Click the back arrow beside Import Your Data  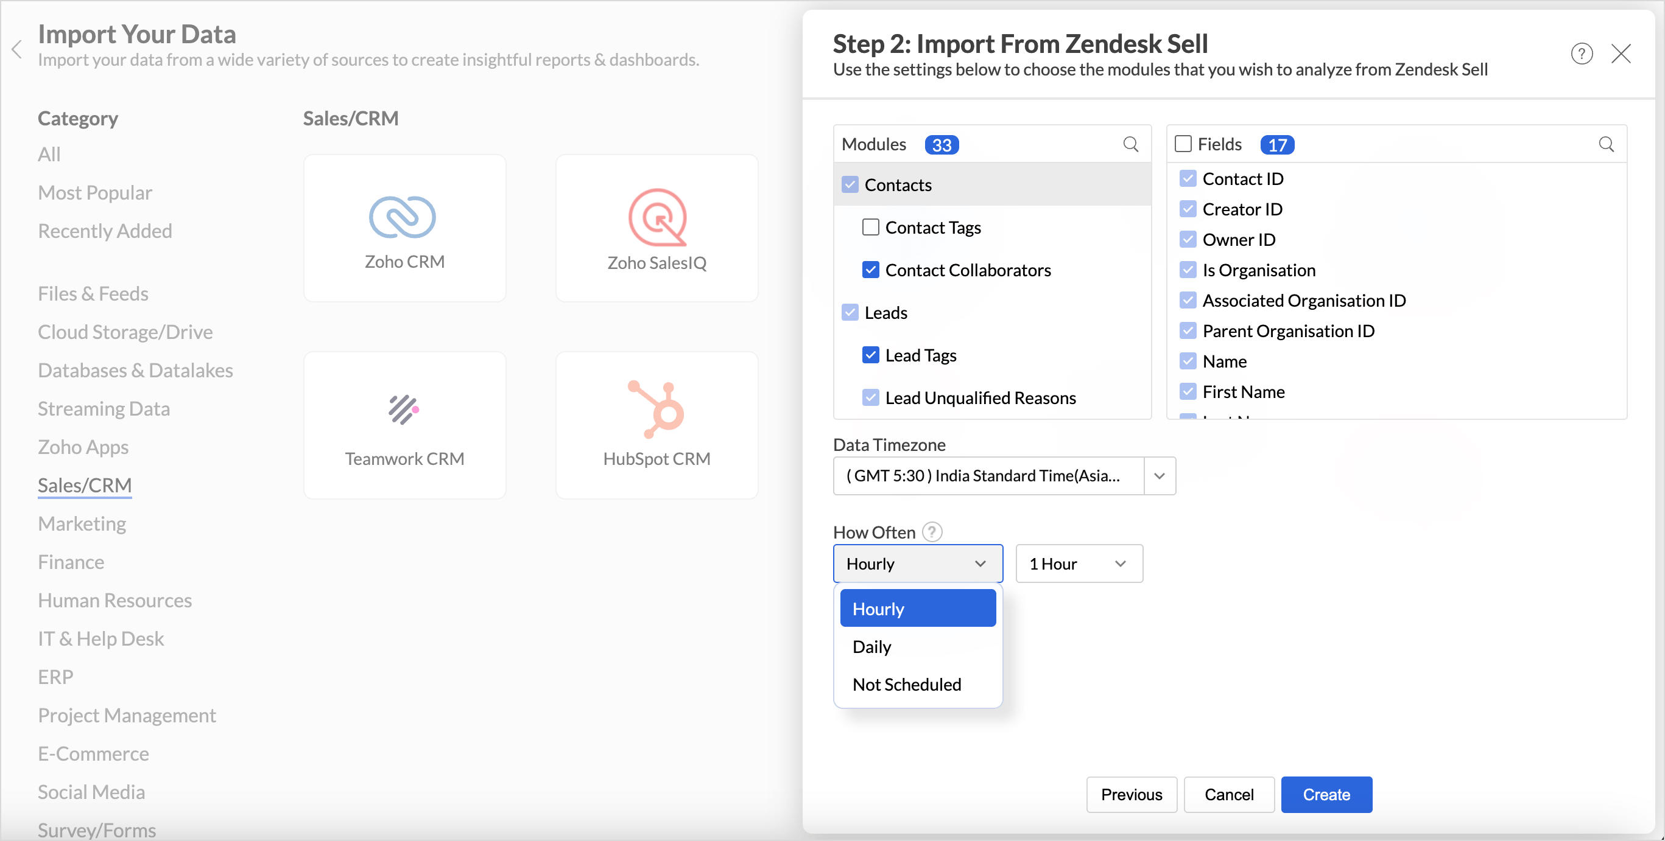tap(18, 49)
